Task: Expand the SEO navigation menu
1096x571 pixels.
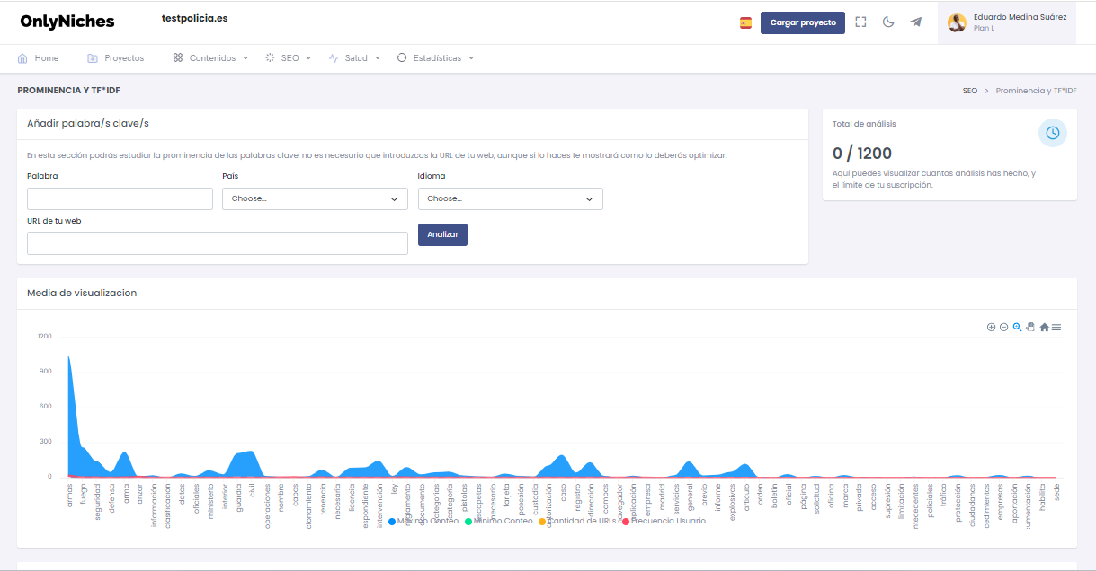Action: (x=288, y=57)
